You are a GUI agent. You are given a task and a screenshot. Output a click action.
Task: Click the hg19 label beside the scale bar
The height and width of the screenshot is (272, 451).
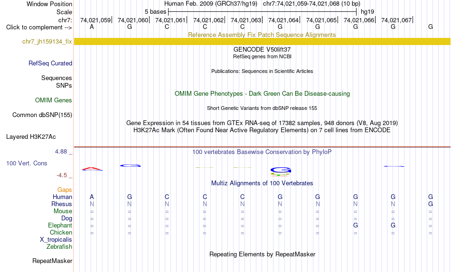[367, 12]
